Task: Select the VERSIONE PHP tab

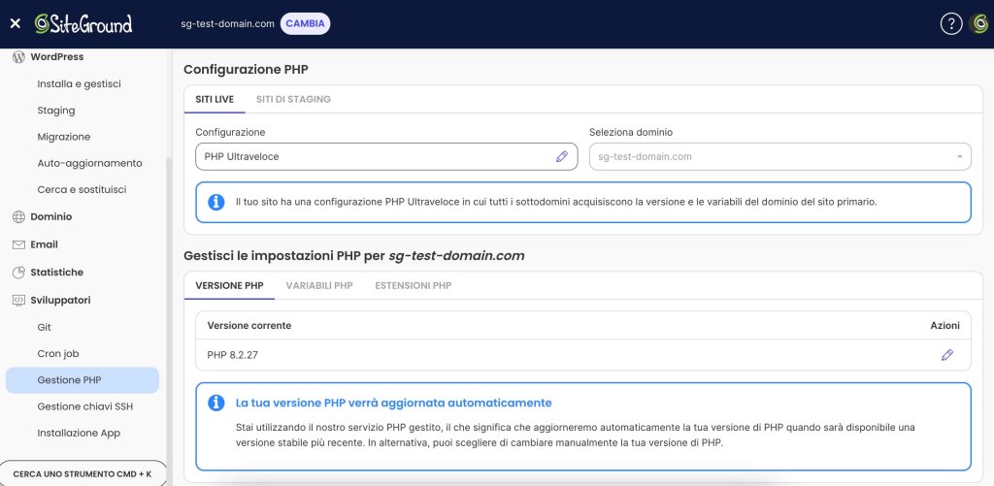Action: (x=229, y=286)
